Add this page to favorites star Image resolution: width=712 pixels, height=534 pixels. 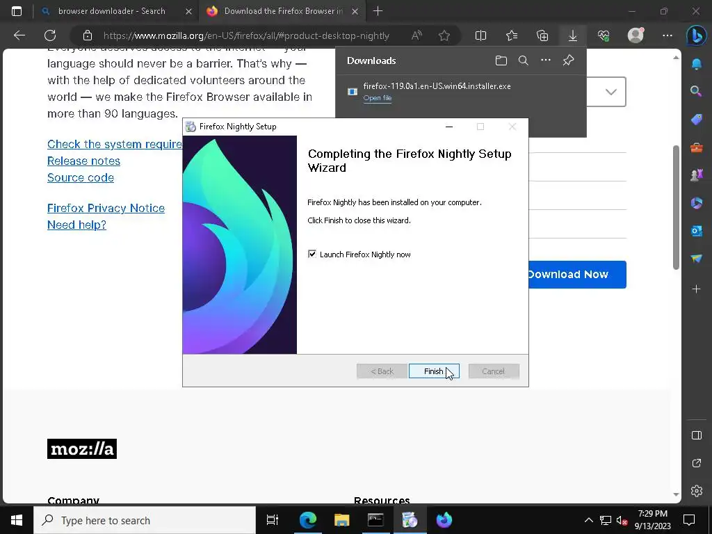444,35
